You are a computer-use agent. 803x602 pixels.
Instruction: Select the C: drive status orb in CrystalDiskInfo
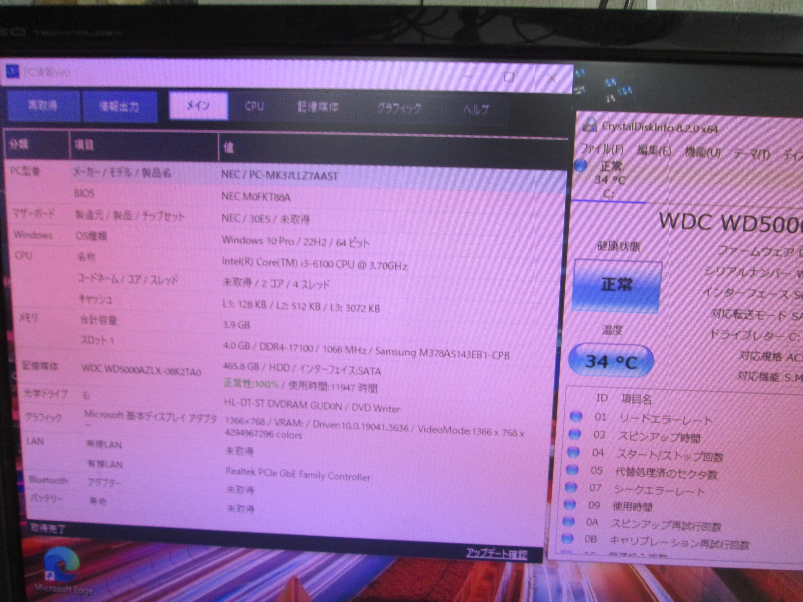click(581, 166)
